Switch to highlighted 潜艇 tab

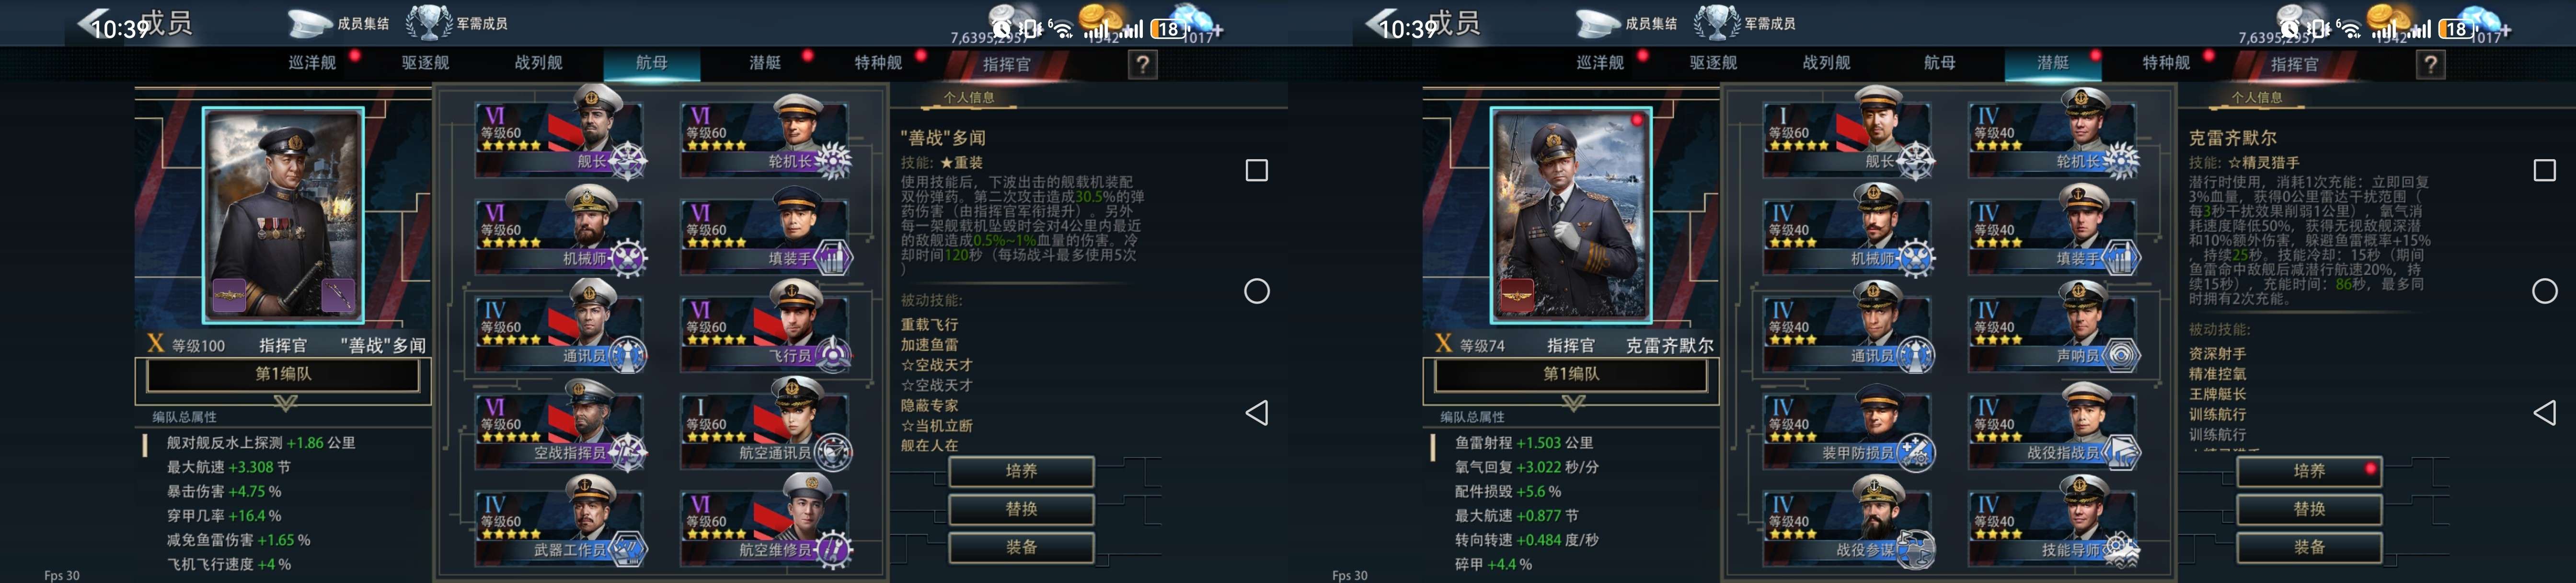[2053, 63]
